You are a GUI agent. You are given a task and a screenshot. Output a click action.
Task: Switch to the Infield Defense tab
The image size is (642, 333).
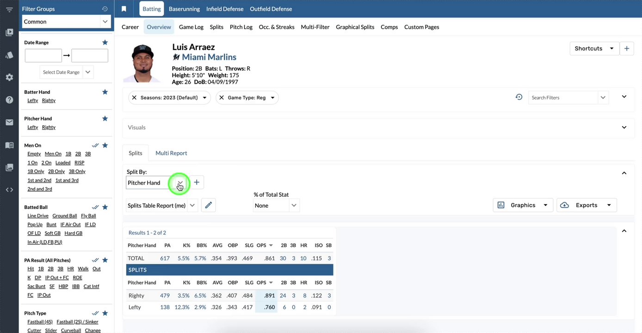(x=225, y=9)
